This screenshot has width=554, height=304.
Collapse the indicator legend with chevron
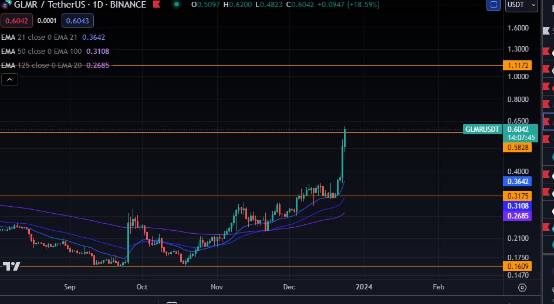(9, 79)
